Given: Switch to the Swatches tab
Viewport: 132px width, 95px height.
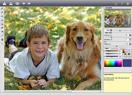Looking at the screenshot, I should [x=115, y=49].
